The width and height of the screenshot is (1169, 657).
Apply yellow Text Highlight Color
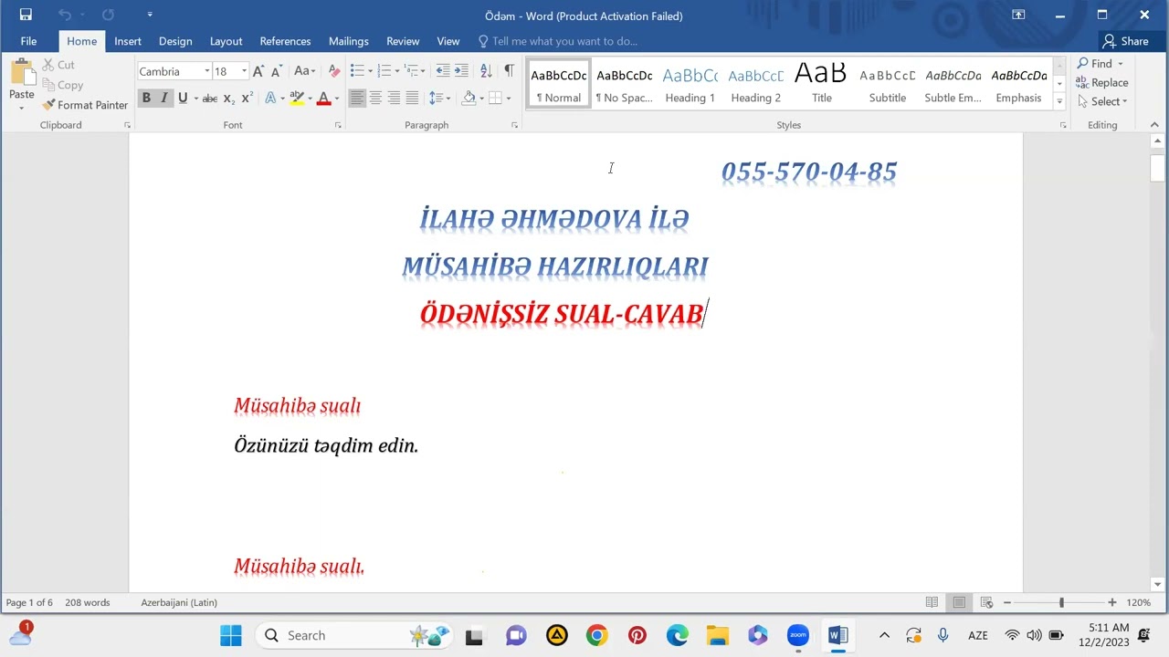[x=296, y=99]
